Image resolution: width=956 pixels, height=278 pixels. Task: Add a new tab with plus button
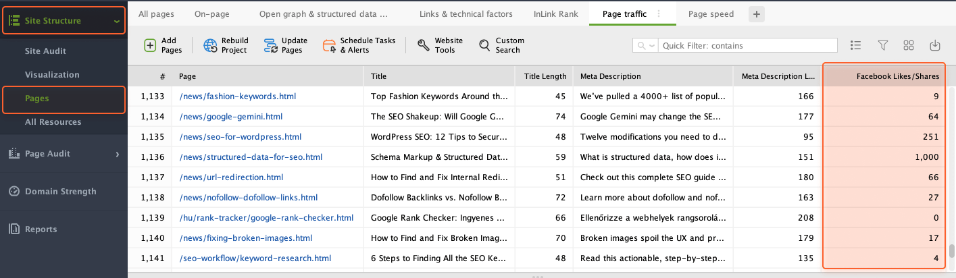(756, 13)
